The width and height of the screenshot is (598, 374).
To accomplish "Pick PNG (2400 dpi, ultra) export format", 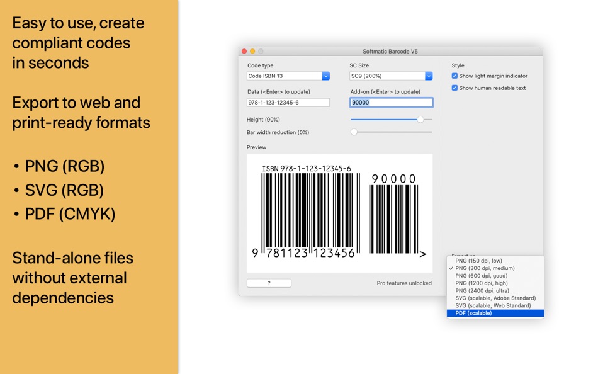I will [495, 290].
